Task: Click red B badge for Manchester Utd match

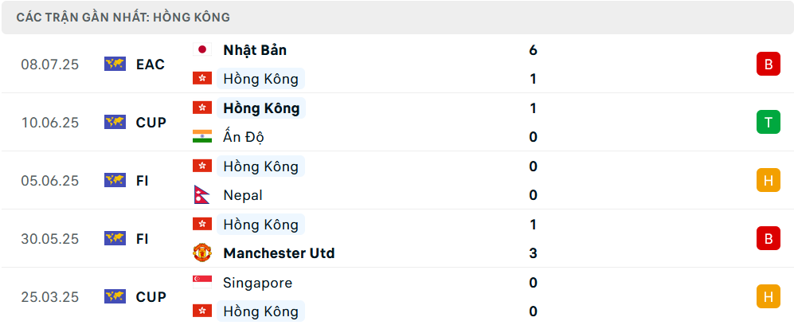Action: tap(769, 238)
